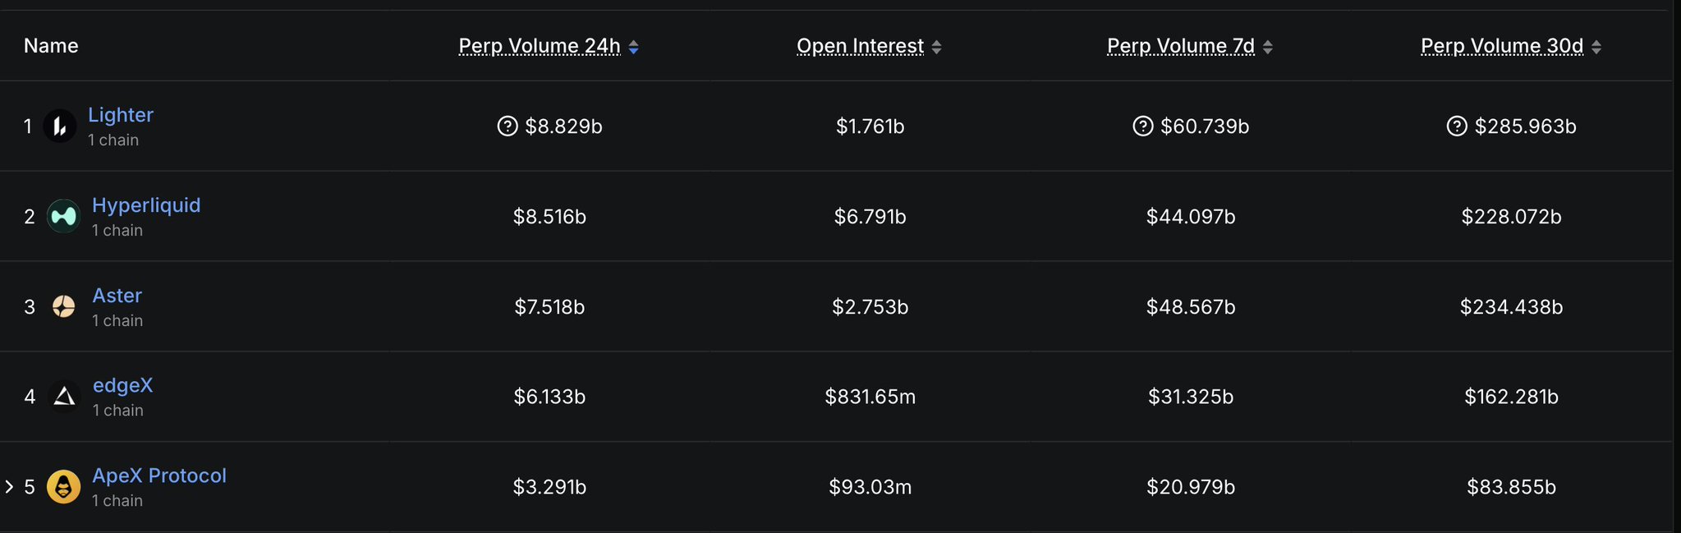Open the Aster protocol link
Image resolution: width=1681 pixels, height=533 pixels.
click(117, 296)
